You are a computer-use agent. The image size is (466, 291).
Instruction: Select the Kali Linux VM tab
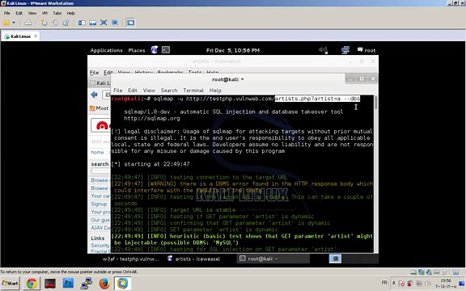(x=20, y=36)
